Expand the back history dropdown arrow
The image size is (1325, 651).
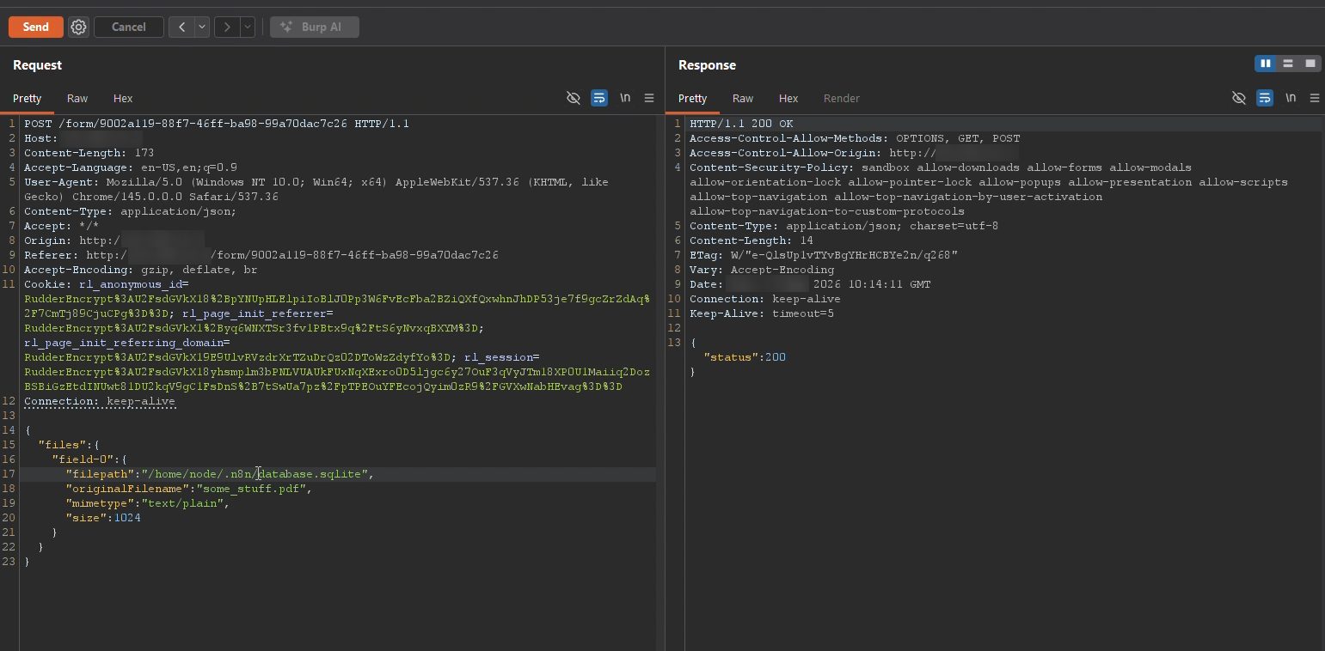(x=202, y=27)
